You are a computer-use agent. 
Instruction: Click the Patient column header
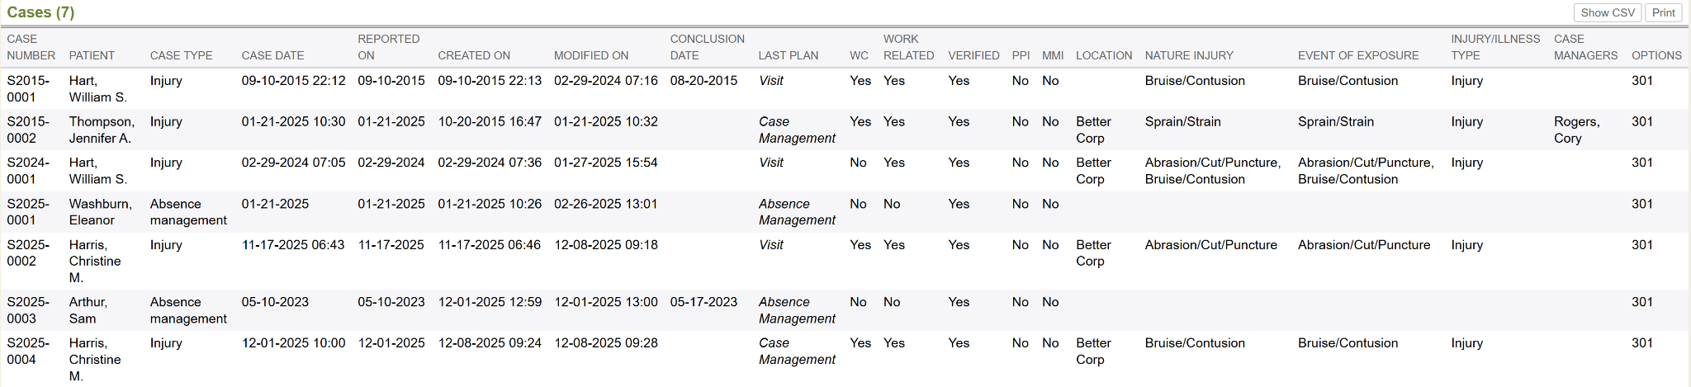[92, 55]
